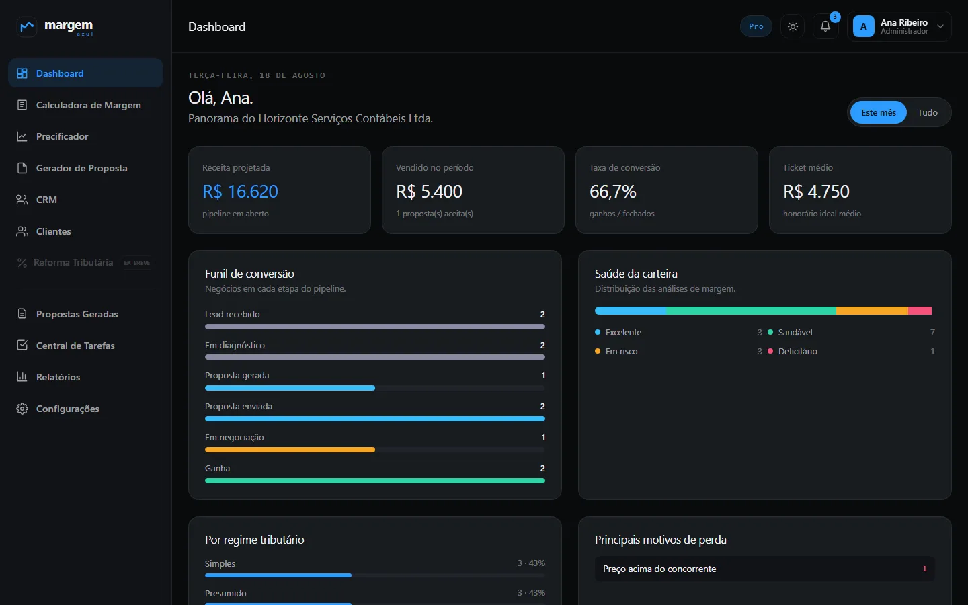Click the Propostas Geradas file icon
This screenshot has width=968, height=605.
tap(22, 314)
